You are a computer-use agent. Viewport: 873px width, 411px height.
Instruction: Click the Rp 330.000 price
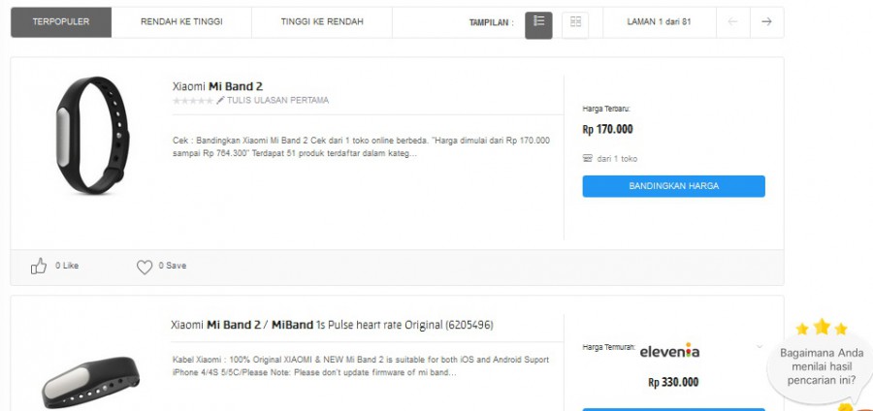pyautogui.click(x=673, y=383)
